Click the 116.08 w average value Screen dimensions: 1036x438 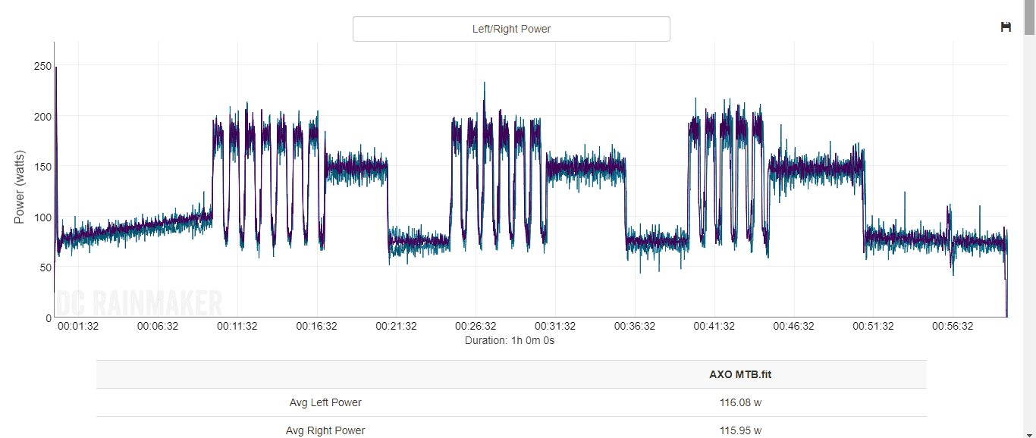tap(740, 402)
